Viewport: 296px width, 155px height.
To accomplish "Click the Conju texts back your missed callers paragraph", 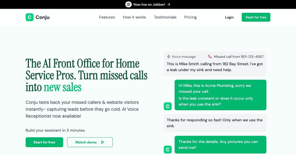I will tap(82, 109).
